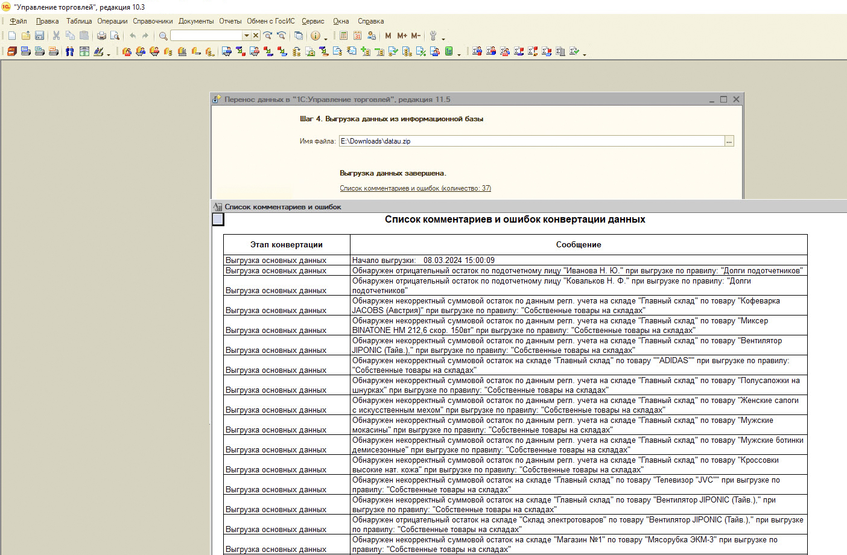Image resolution: width=847 pixels, height=555 pixels.
Task: Click the title 'Список комментариев и ошибок конвертации данных'
Action: [x=515, y=220]
